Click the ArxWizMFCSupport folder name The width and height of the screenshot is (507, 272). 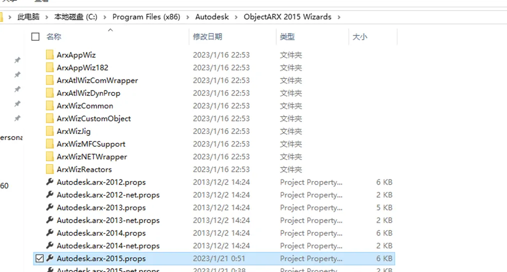click(x=91, y=144)
